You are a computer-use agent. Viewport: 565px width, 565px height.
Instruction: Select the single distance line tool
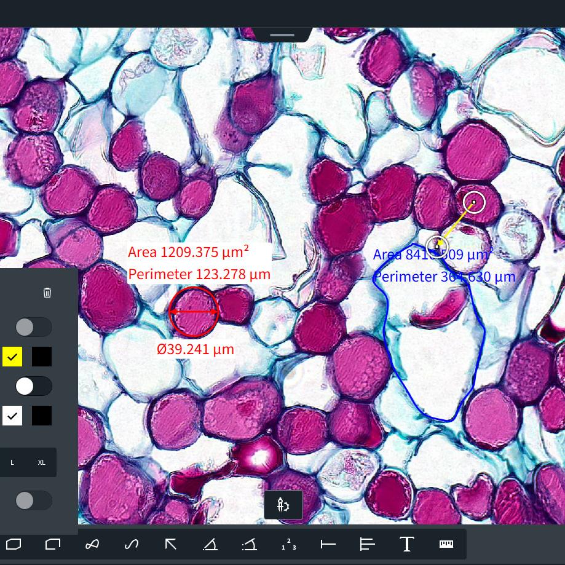(x=328, y=544)
